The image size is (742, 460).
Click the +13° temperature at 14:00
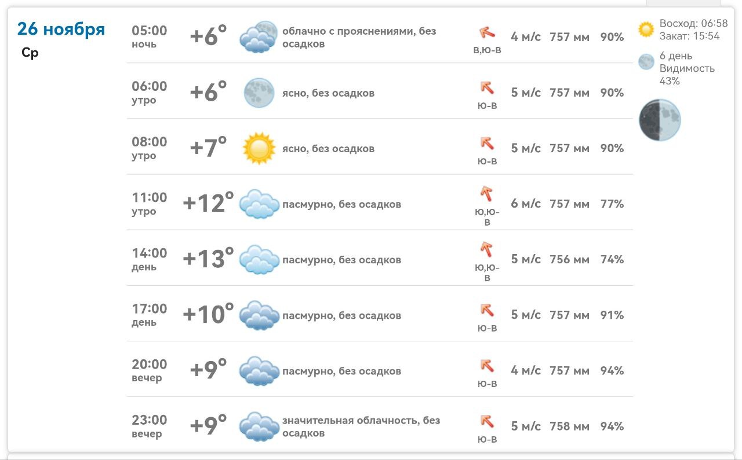208,259
